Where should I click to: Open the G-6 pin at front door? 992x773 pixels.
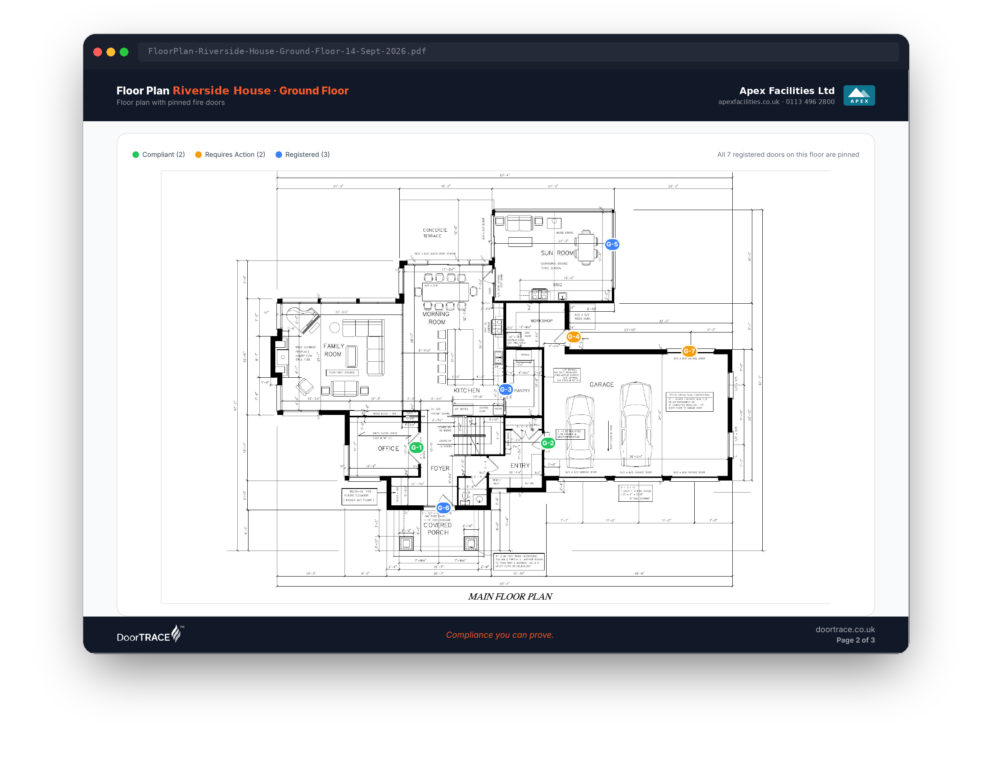tap(443, 508)
